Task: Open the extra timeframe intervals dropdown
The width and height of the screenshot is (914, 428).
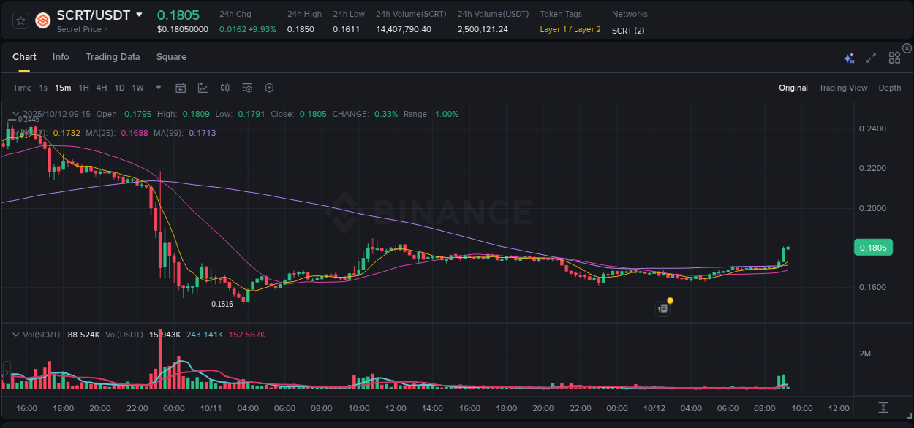Action: (x=157, y=87)
